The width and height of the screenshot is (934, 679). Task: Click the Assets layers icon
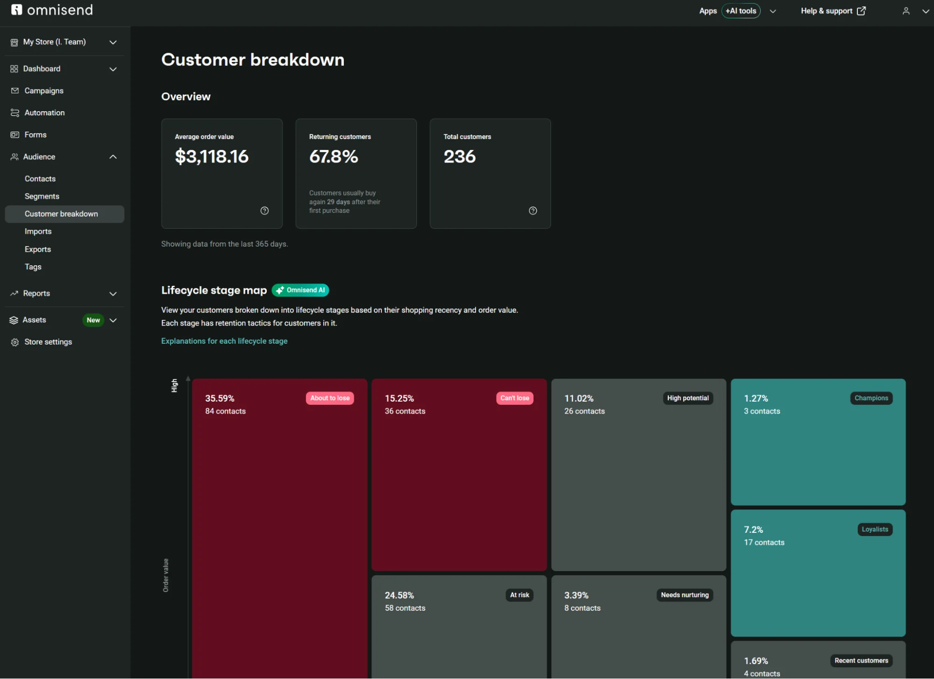pyautogui.click(x=14, y=320)
